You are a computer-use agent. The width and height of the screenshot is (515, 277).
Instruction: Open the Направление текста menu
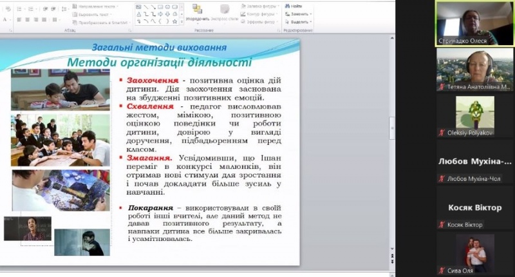click(97, 6)
